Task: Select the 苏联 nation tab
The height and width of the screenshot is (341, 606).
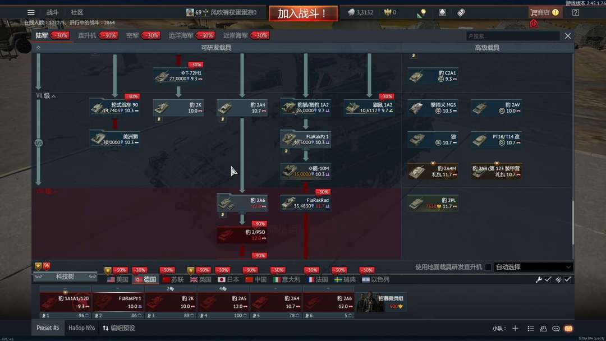Action: [x=173, y=279]
